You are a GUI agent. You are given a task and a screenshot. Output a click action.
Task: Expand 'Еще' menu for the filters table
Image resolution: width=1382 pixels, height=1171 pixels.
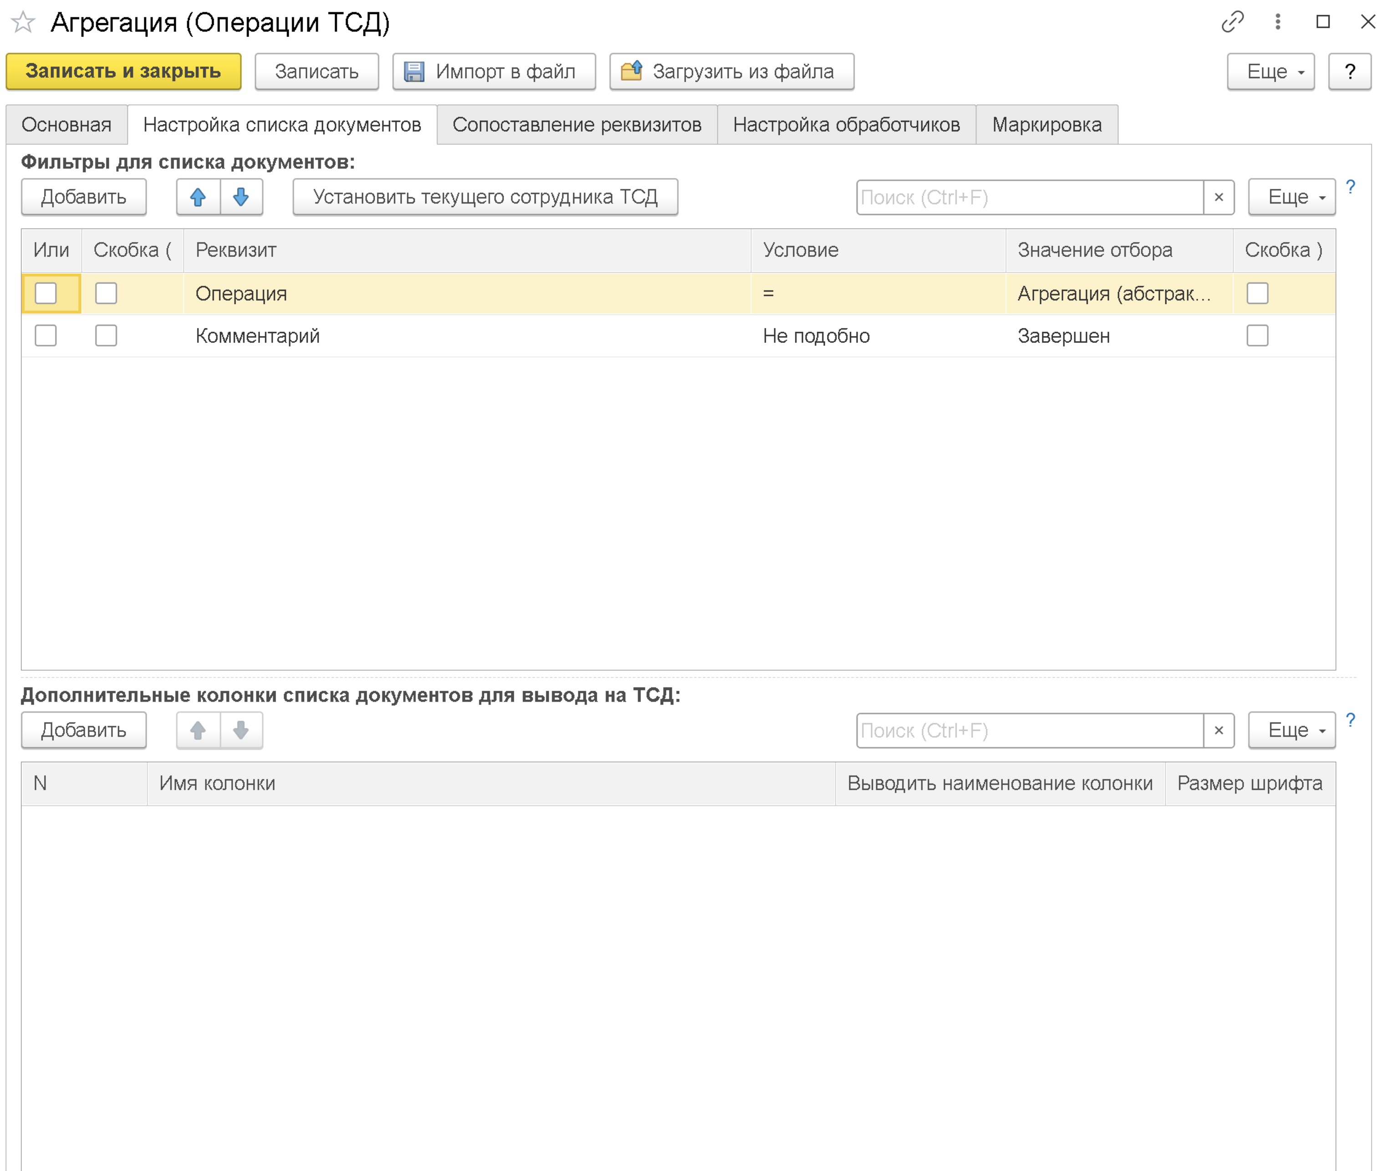pos(1291,197)
